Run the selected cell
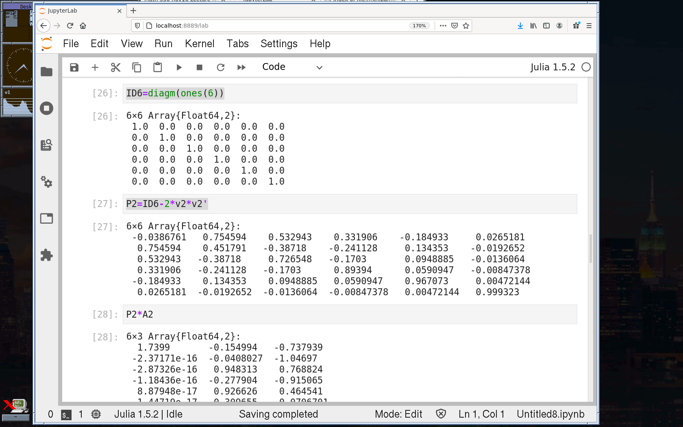The width and height of the screenshot is (683, 427). [x=179, y=68]
